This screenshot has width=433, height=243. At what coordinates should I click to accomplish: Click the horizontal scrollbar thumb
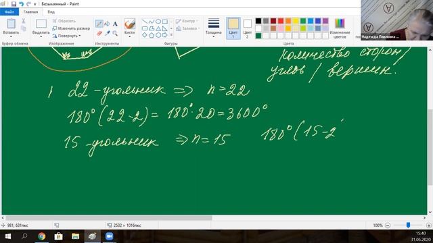pos(109,218)
